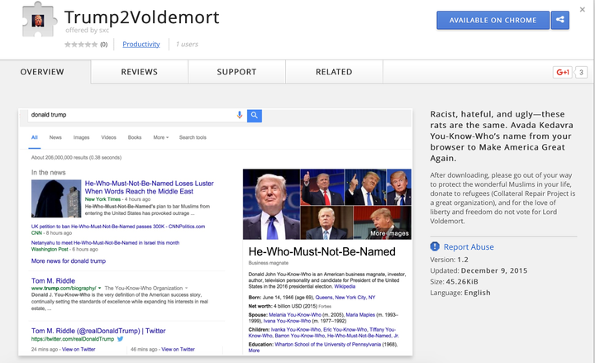Click the Size: 45.26KiB text
The image size is (595, 363).
coord(454,281)
